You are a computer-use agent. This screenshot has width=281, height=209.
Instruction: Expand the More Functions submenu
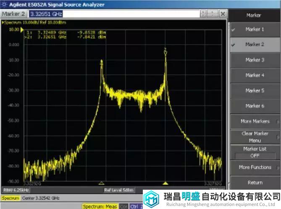[x=255, y=167]
